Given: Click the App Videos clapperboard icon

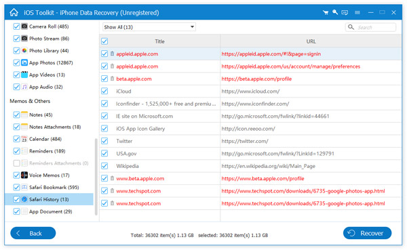Looking at the screenshot, I should click(x=24, y=75).
